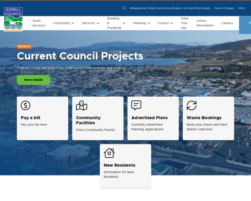Click the orange PROJECTS tag

24,46
